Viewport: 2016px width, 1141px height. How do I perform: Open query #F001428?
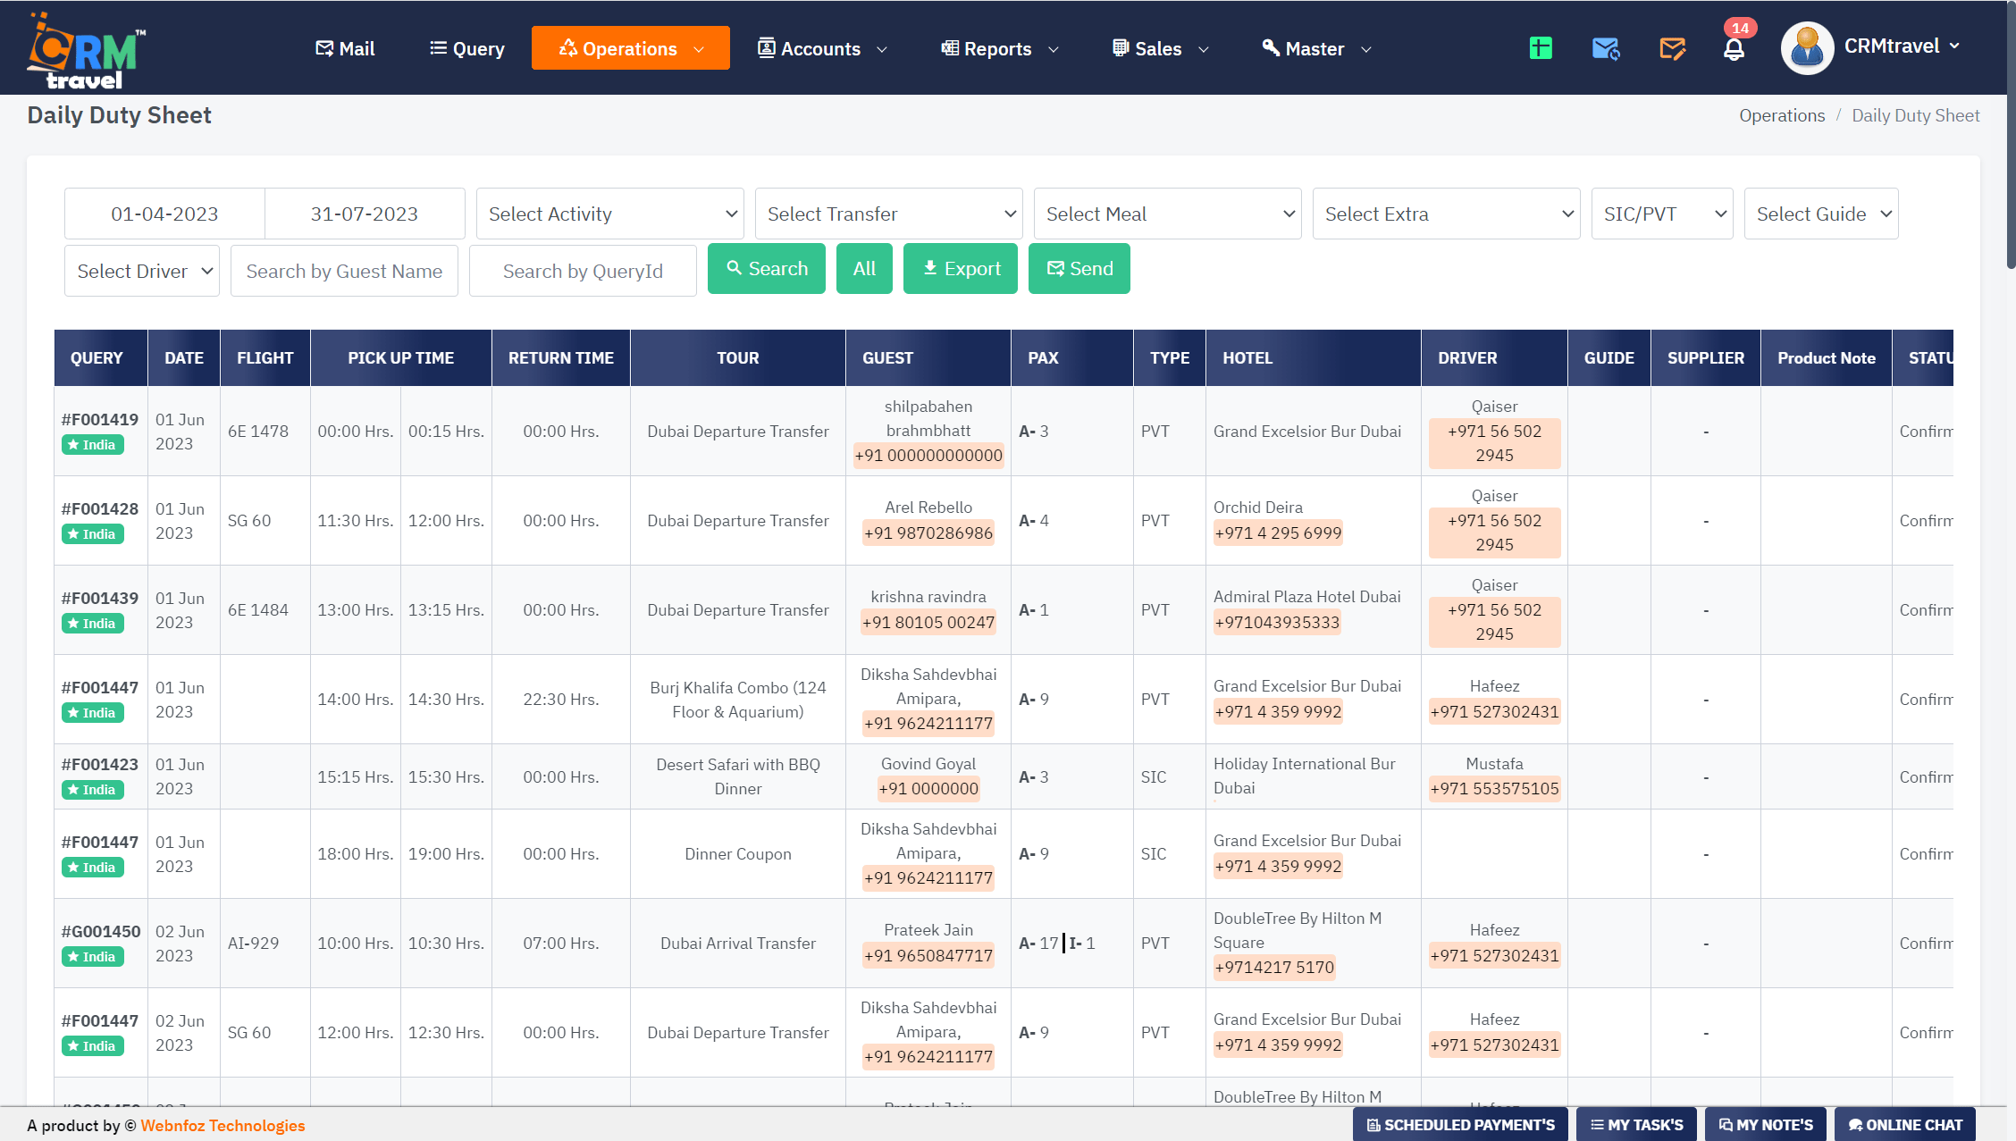[x=100, y=508]
